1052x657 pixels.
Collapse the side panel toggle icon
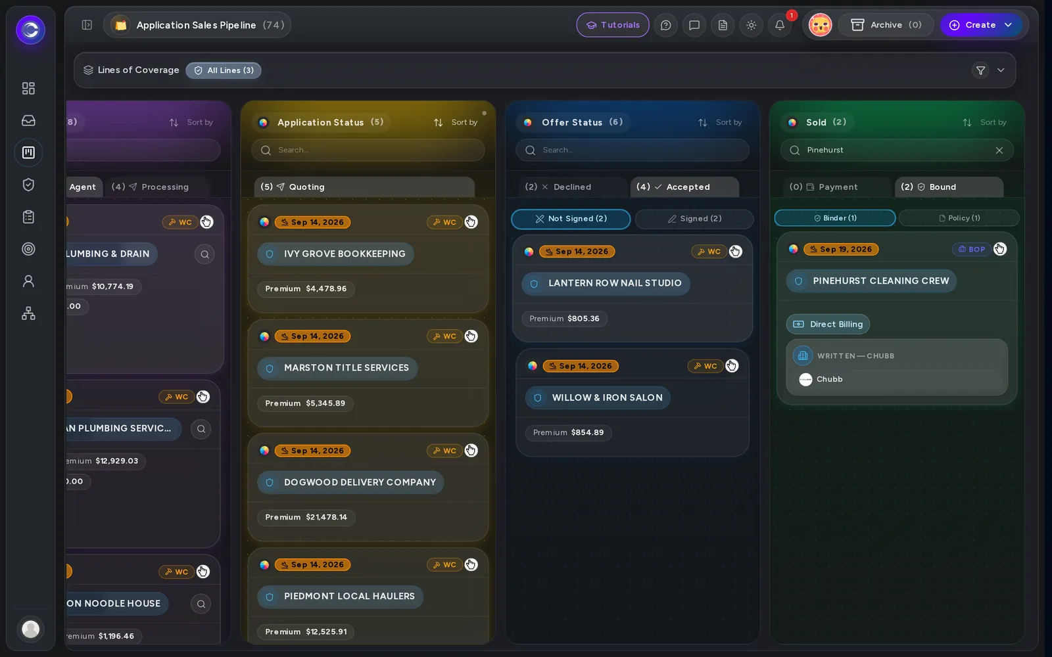87,25
